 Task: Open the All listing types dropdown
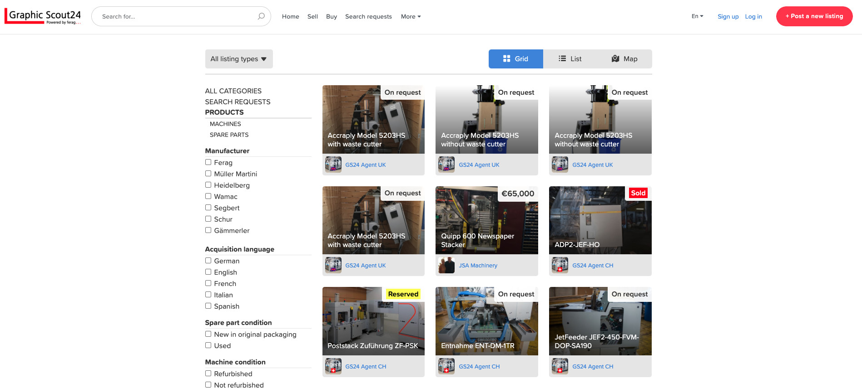click(239, 59)
